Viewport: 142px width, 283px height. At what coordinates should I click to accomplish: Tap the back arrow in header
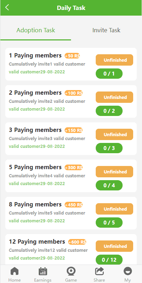point(7,7)
